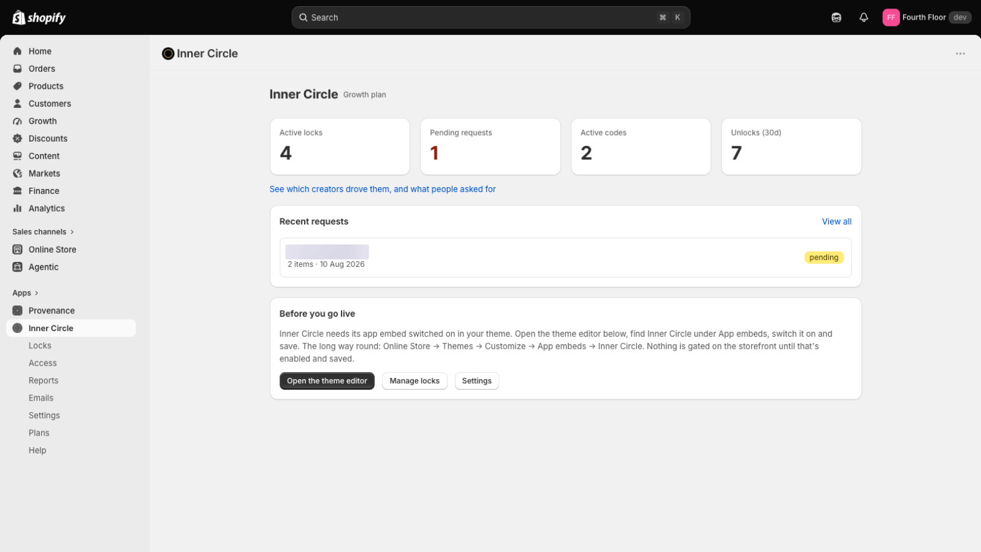Click the Products tag icon
The width and height of the screenshot is (981, 552).
17,86
